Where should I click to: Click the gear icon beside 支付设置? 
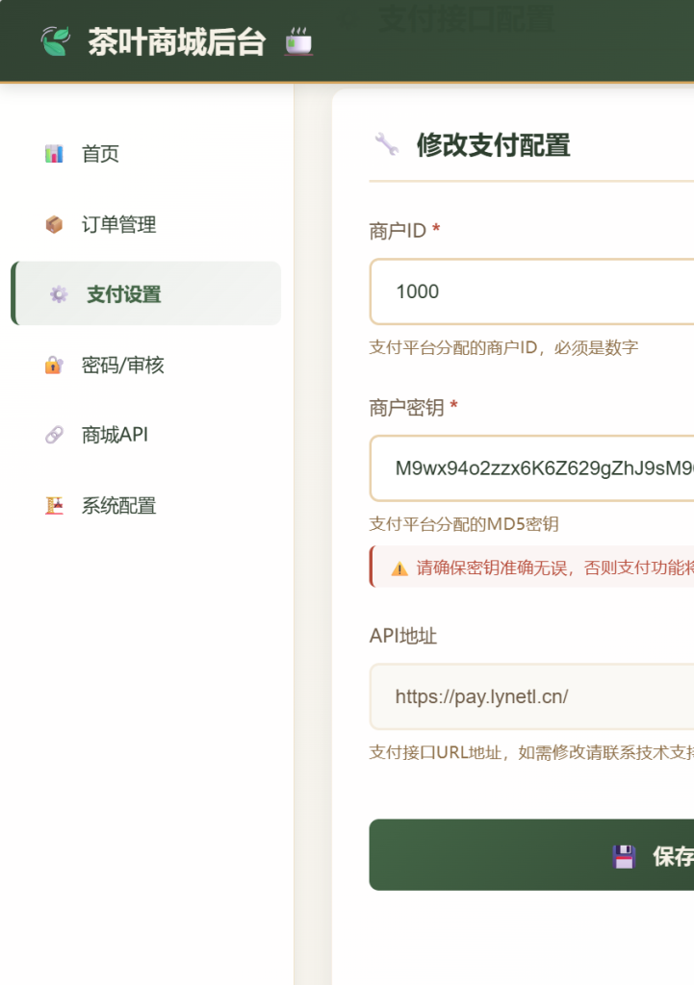pyautogui.click(x=59, y=294)
